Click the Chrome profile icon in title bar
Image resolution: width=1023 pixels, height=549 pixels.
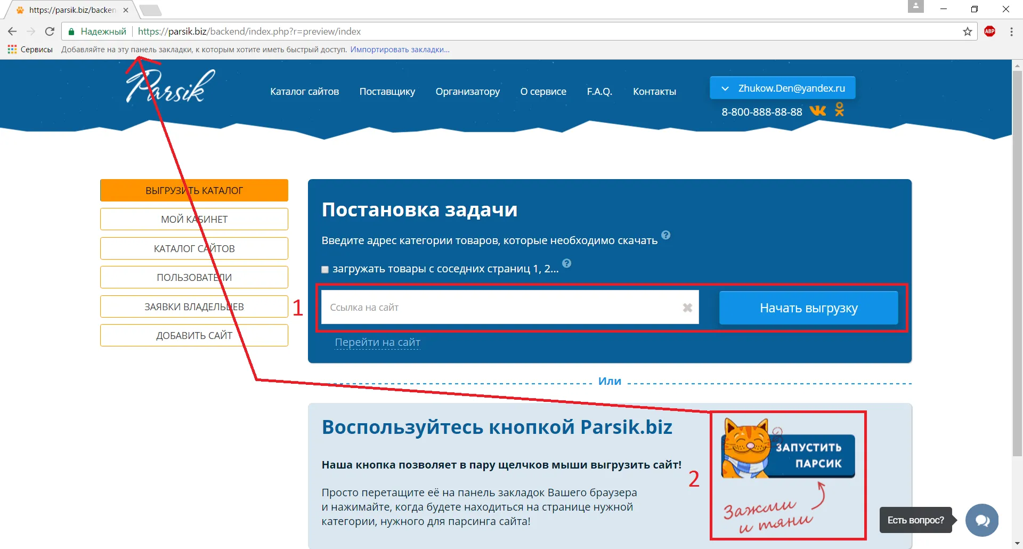(916, 6)
